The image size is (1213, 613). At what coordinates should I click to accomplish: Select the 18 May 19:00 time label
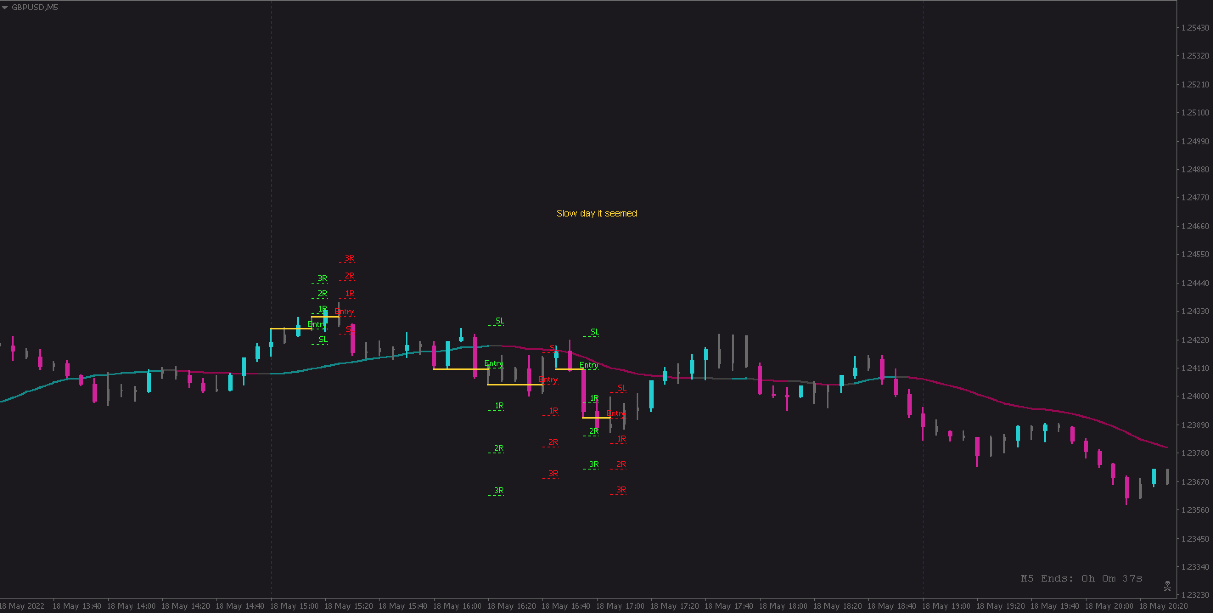pyautogui.click(x=946, y=606)
